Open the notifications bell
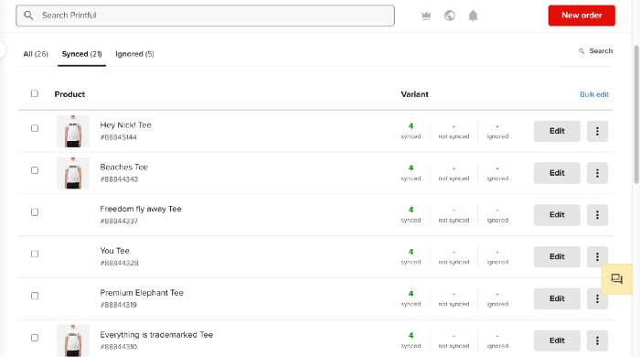Screen dimensions: 640x357 click(473, 16)
